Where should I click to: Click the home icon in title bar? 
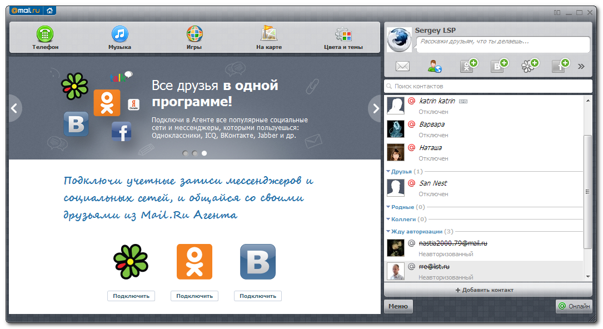coord(49,11)
